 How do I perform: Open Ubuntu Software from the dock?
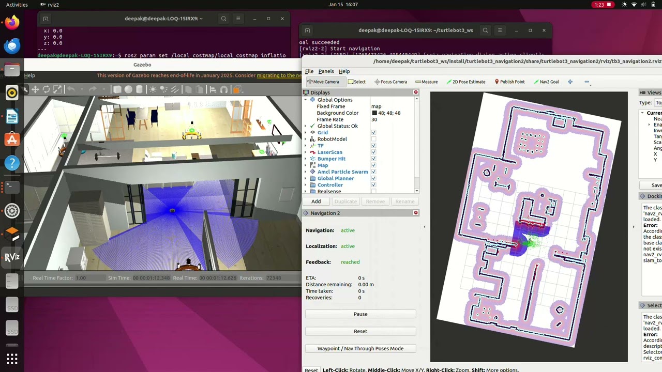pyautogui.click(x=12, y=139)
